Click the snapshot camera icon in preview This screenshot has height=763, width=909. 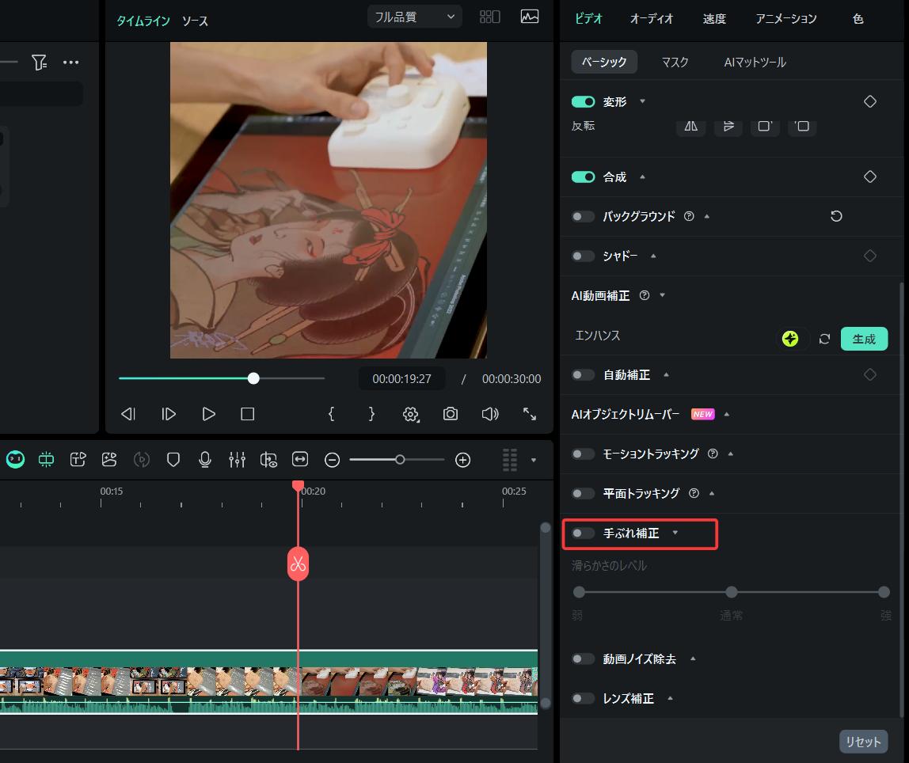point(451,414)
